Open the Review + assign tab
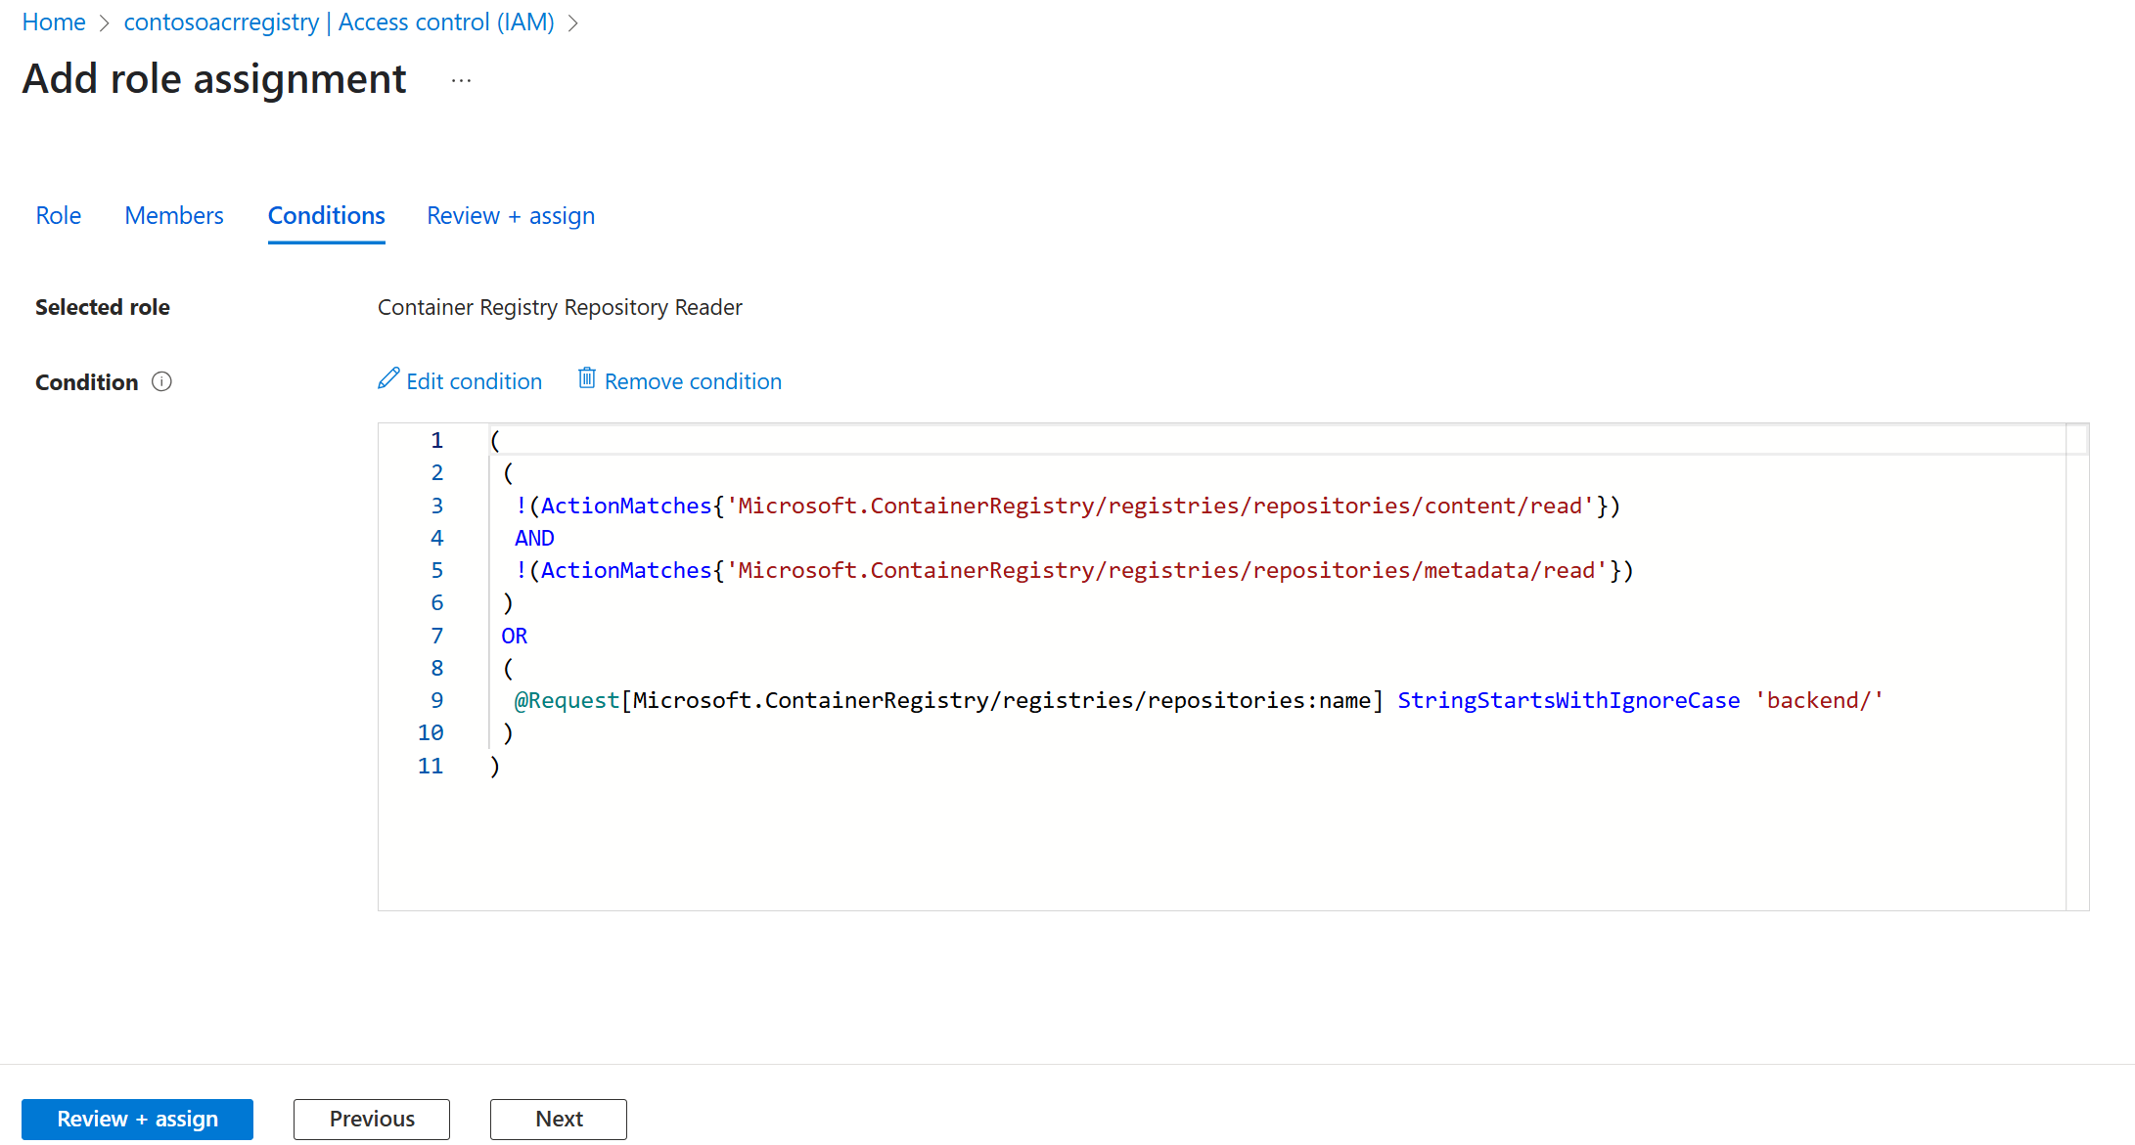Viewport: 2135px width, 1145px height. click(x=511, y=216)
